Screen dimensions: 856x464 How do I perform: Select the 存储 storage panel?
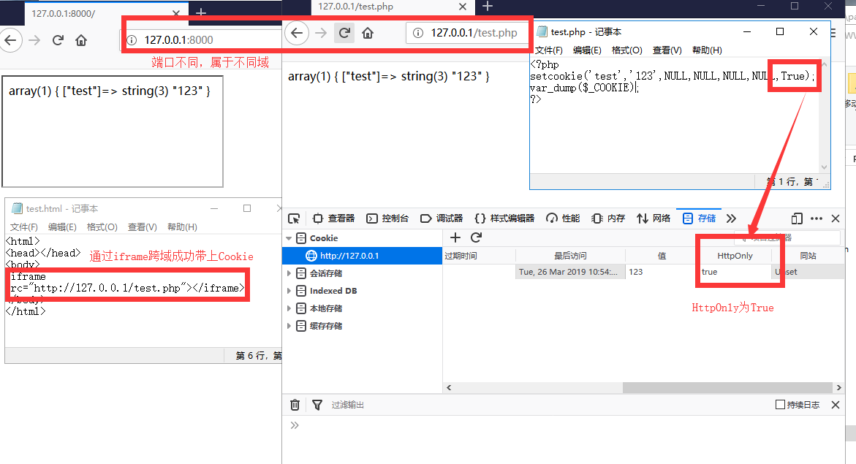point(700,218)
